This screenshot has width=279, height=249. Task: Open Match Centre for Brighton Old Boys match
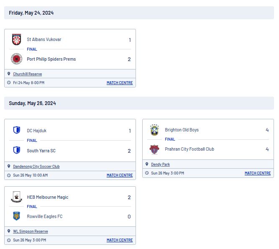[x=258, y=173]
